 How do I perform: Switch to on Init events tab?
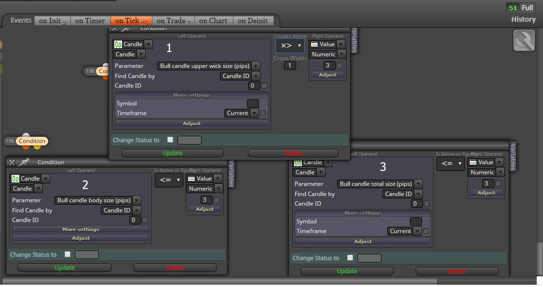[x=52, y=21]
